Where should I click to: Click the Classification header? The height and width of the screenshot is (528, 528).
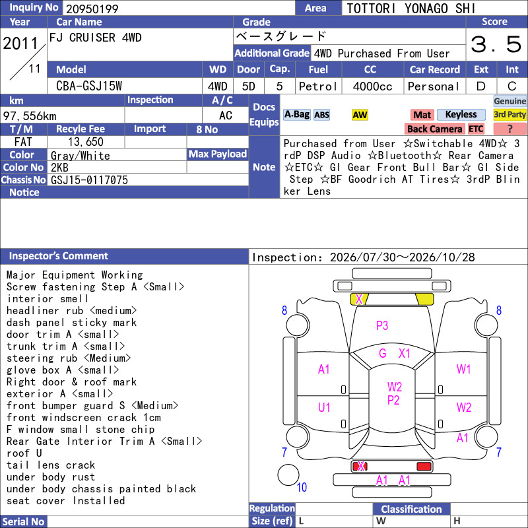point(411,509)
